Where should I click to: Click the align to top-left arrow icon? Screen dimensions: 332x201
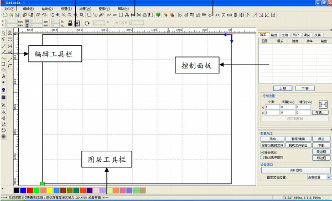[249, 15]
